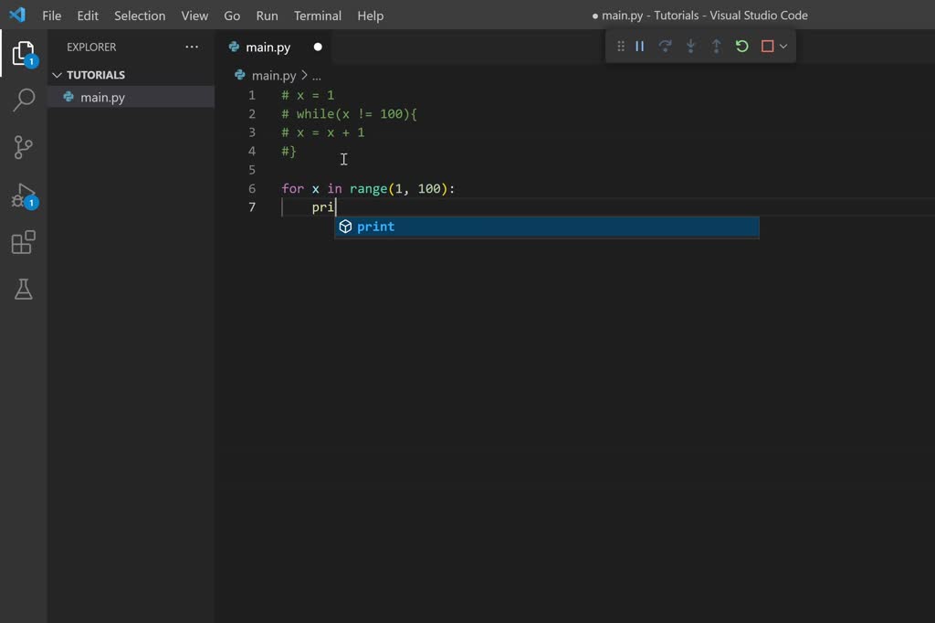The width and height of the screenshot is (935, 623).
Task: Collapse the TUTORIALS folder section
Action: (x=58, y=75)
